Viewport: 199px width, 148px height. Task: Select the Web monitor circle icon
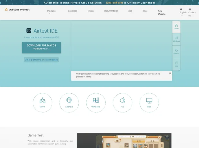149,103
